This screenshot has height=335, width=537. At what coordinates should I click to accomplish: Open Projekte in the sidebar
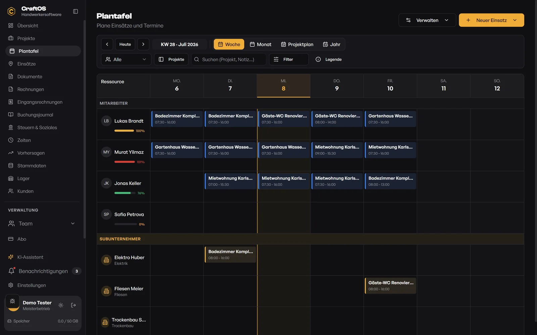click(43, 38)
